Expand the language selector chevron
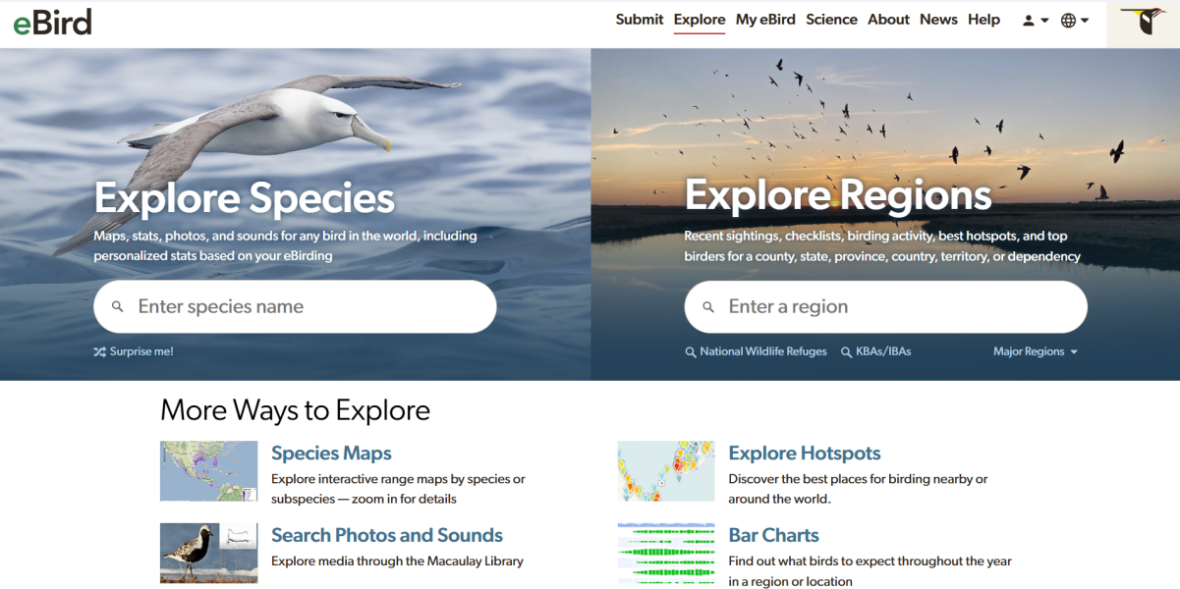The image size is (1180, 589). pyautogui.click(x=1085, y=21)
